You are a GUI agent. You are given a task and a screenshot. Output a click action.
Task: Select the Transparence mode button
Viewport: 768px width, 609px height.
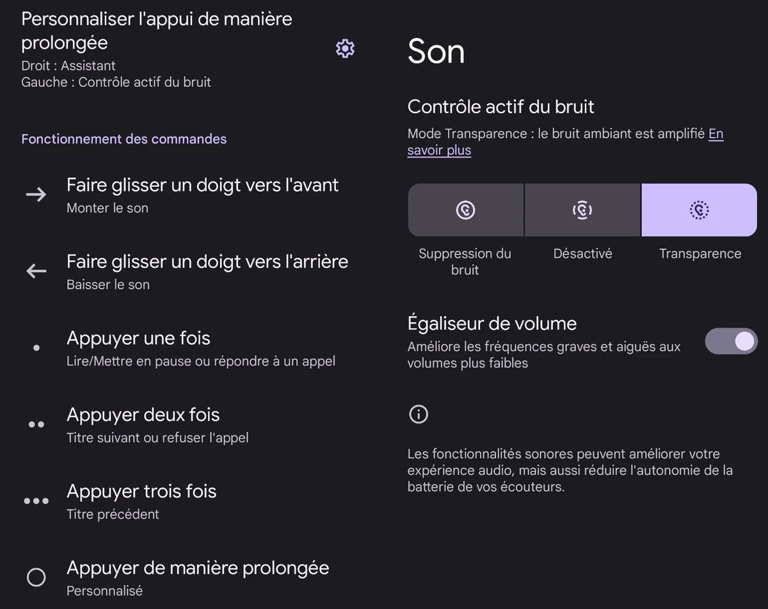tap(700, 210)
